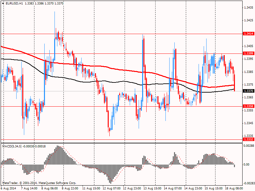Select the red 1.3414 price level label
Viewport: 255px width, 191px height.
[249, 34]
